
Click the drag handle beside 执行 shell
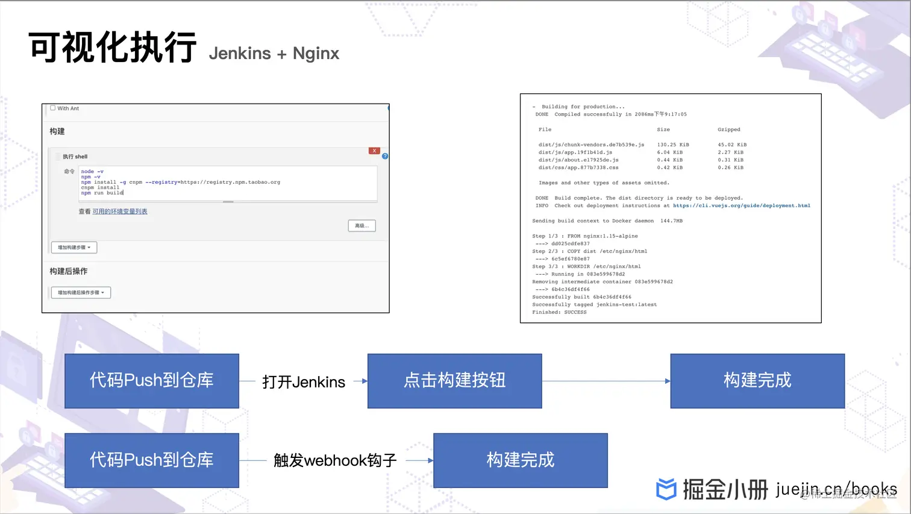pyautogui.click(x=58, y=157)
